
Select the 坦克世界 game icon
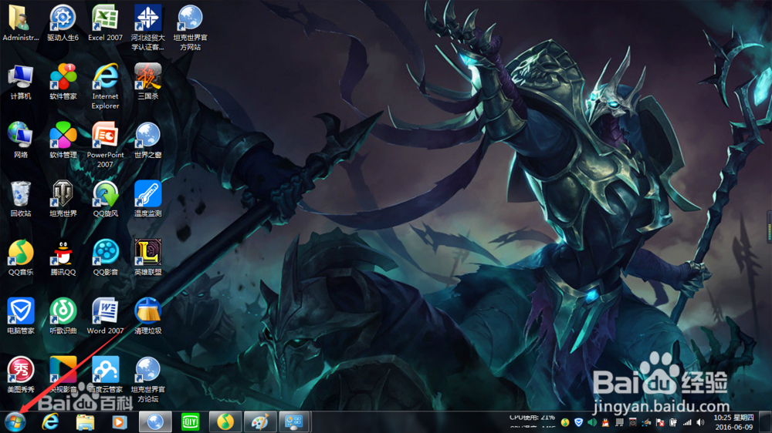pyautogui.click(x=63, y=199)
